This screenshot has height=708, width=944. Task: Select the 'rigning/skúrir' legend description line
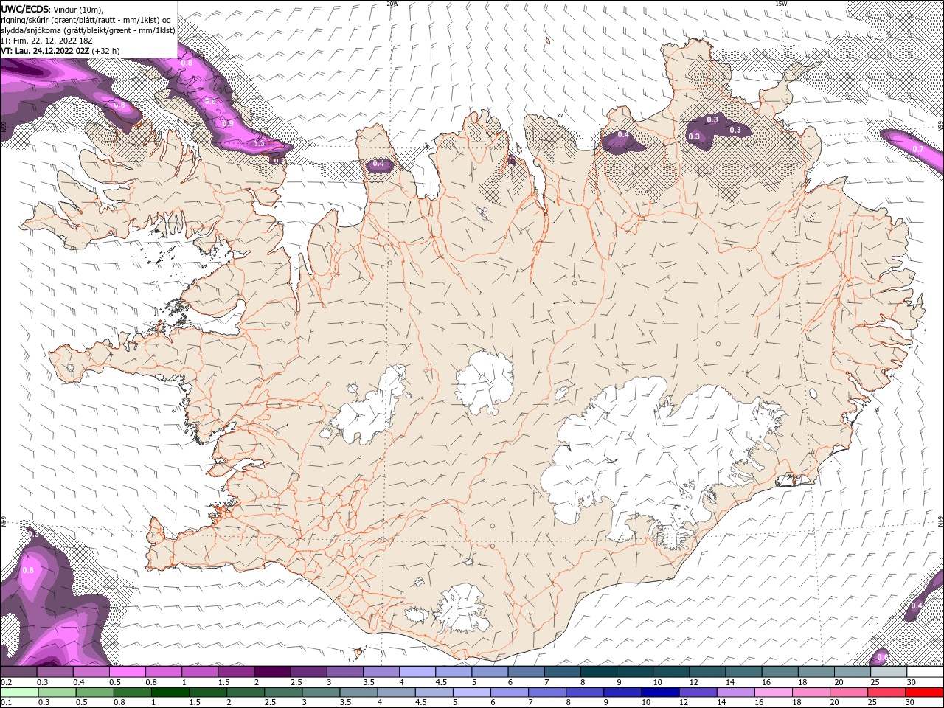tap(87, 20)
